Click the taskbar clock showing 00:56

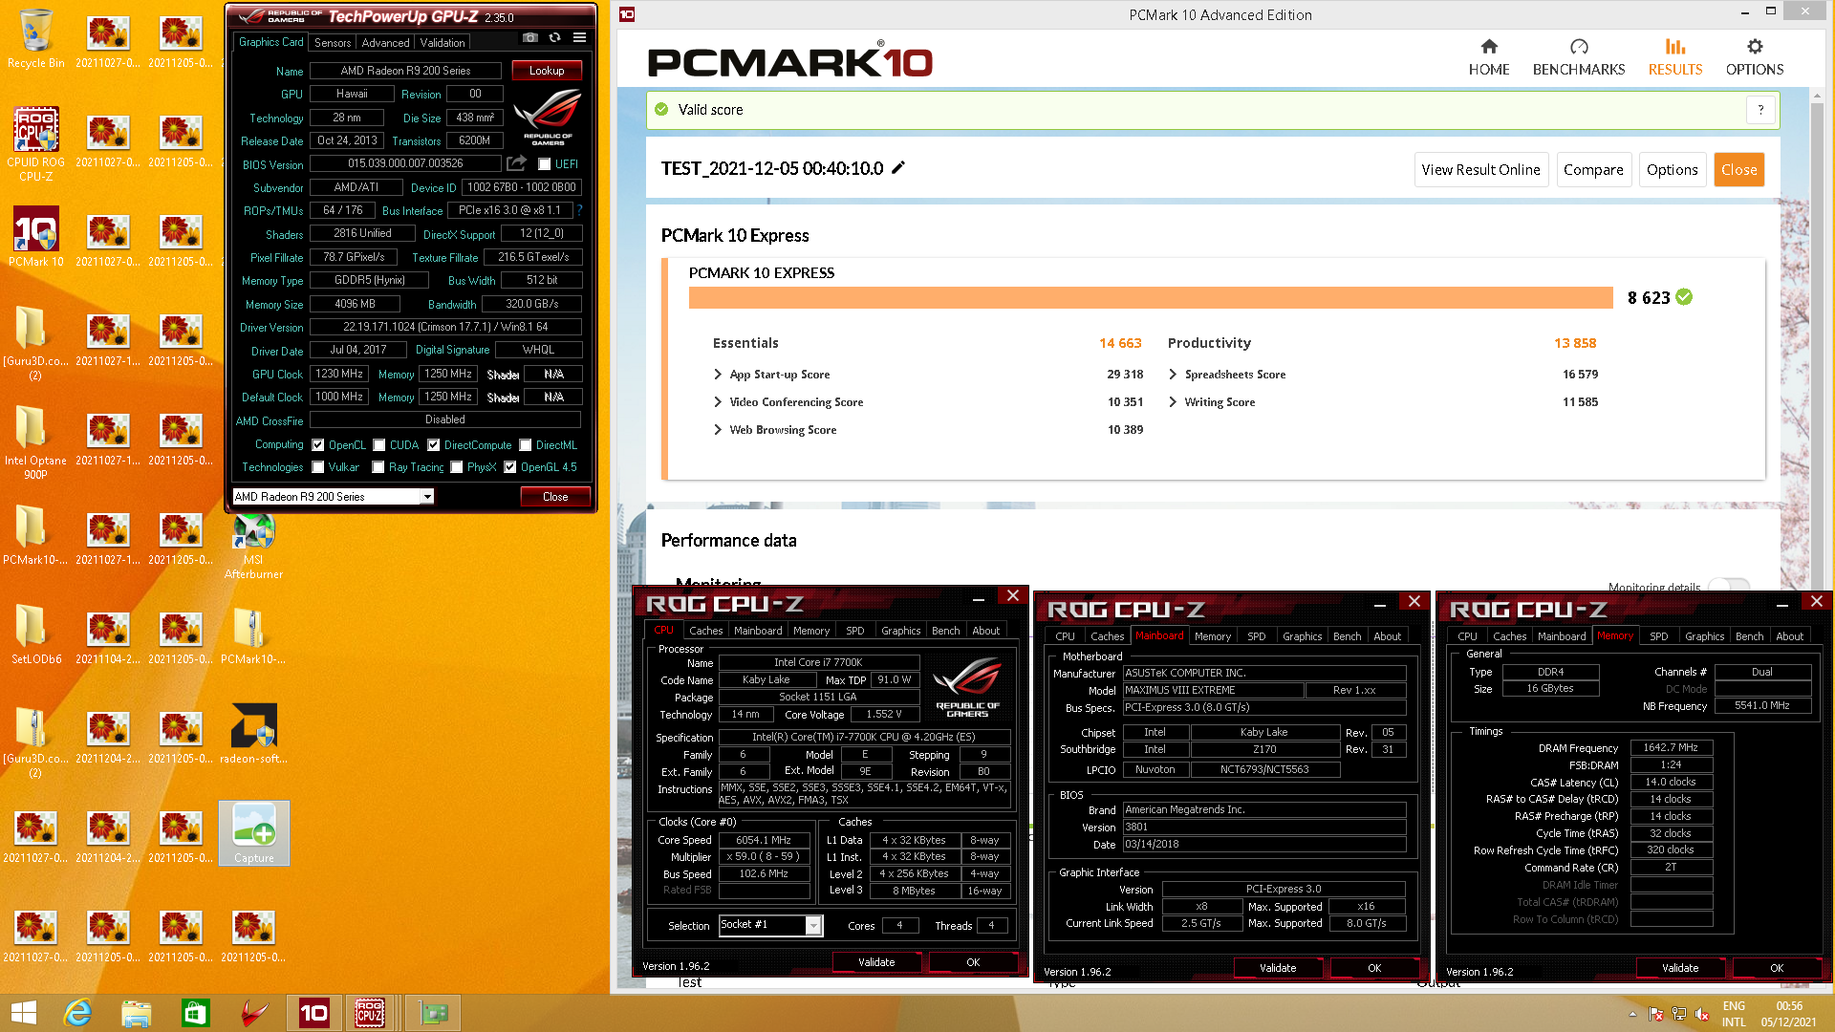(1789, 1014)
